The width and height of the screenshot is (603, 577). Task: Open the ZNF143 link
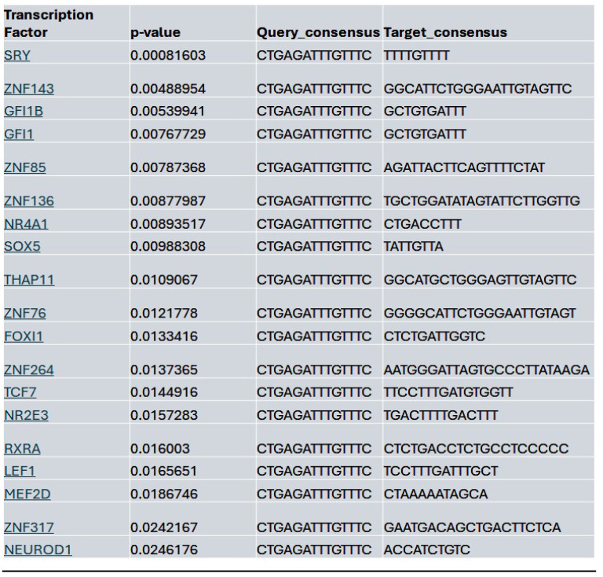tap(29, 89)
